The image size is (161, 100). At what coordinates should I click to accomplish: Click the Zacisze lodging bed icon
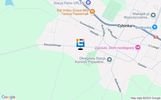click(138, 47)
